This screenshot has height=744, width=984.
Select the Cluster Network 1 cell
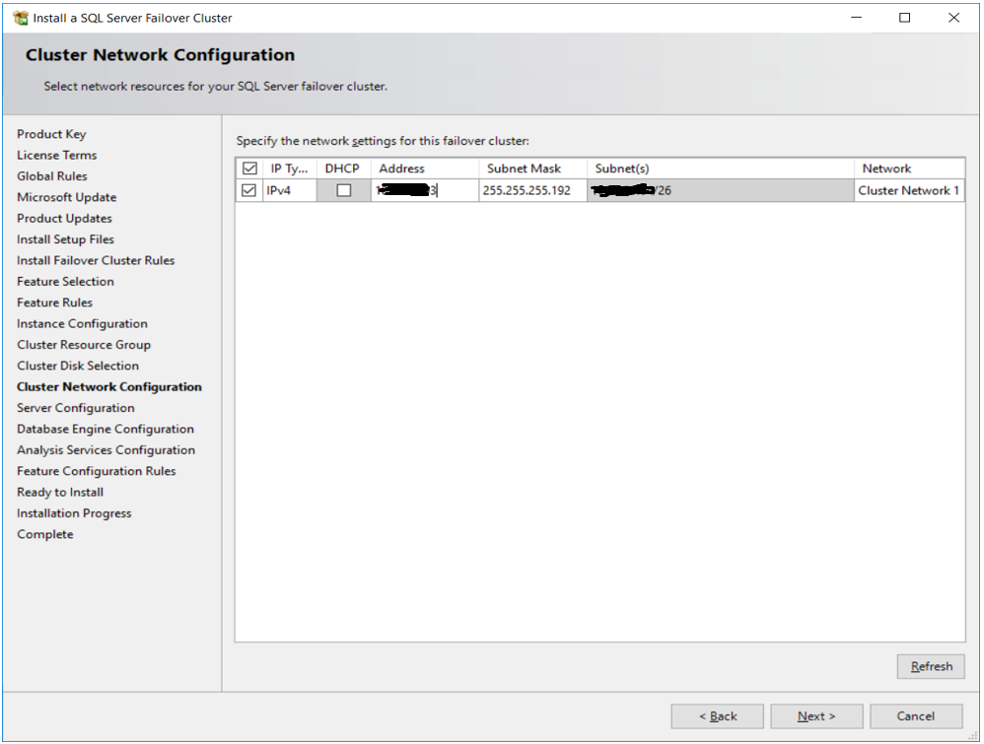click(909, 190)
